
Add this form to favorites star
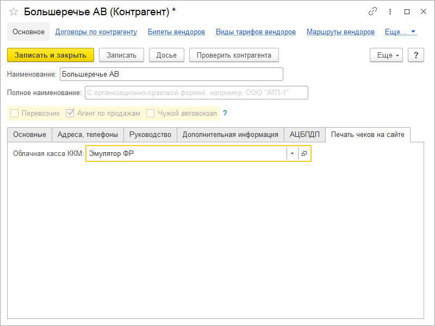(14, 11)
